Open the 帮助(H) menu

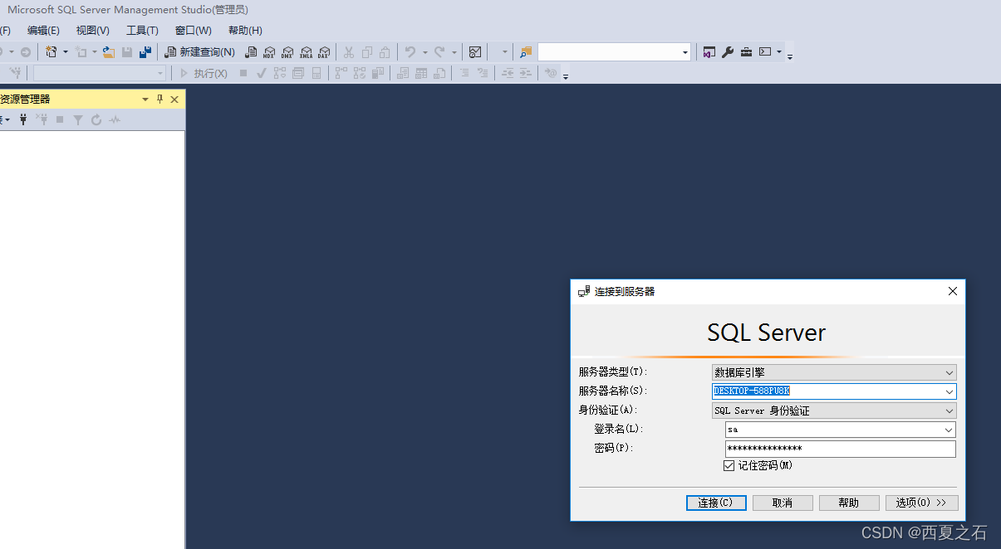click(x=245, y=30)
